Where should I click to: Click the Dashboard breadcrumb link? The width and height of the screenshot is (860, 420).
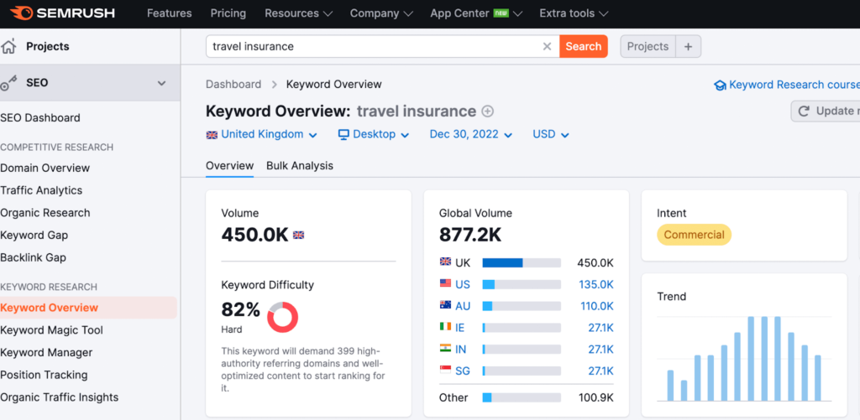pos(233,85)
